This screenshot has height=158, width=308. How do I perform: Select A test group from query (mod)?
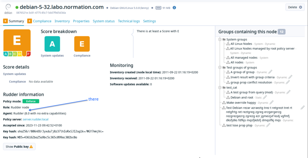(252, 92)
